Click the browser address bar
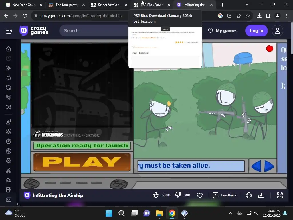 pos(81,16)
